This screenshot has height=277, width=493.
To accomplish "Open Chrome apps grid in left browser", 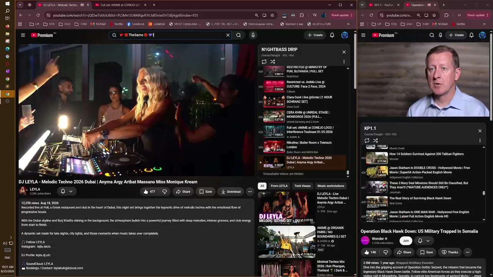I will pyautogui.click(x=20, y=24).
